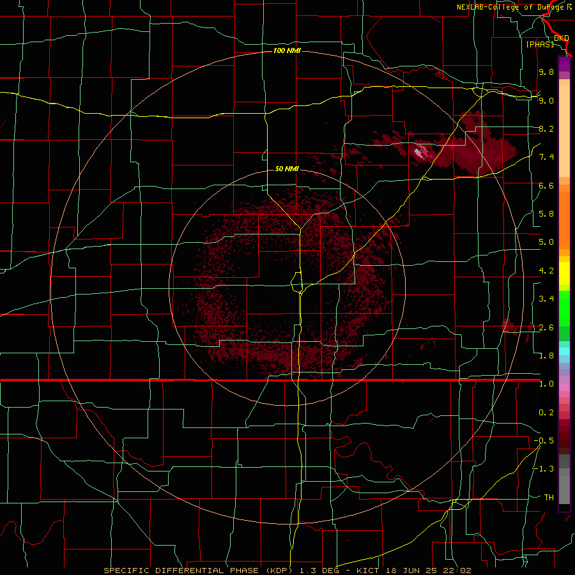This screenshot has width=575, height=575.
Task: Click the 2.6 value on the color scale
Action: click(546, 328)
